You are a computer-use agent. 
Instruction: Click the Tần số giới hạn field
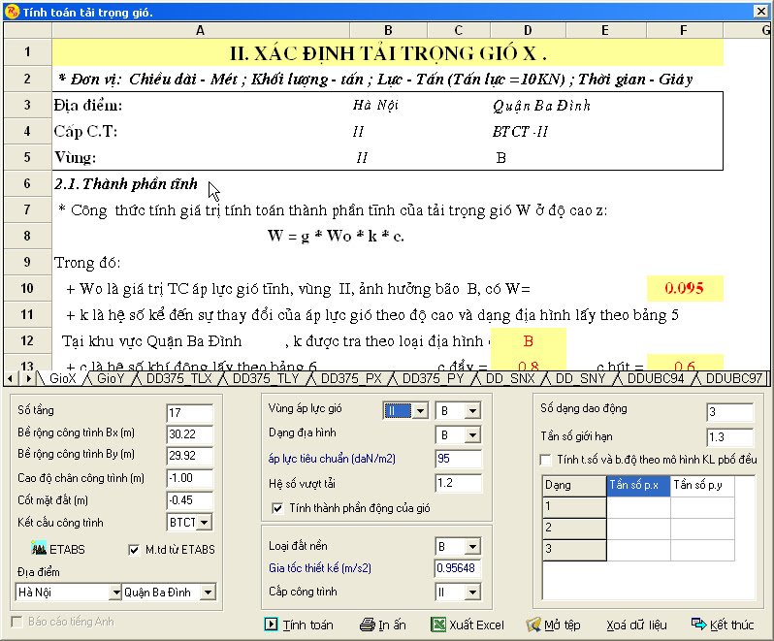click(730, 436)
